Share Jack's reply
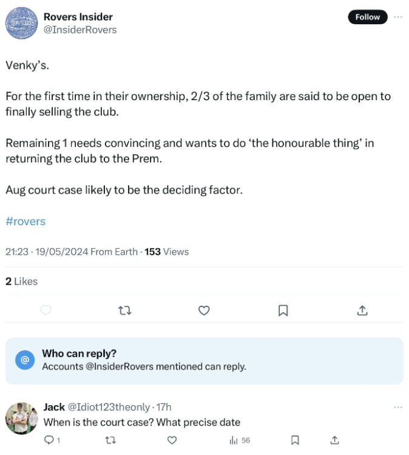Image resolution: width=409 pixels, height=455 pixels. pyautogui.click(x=334, y=440)
